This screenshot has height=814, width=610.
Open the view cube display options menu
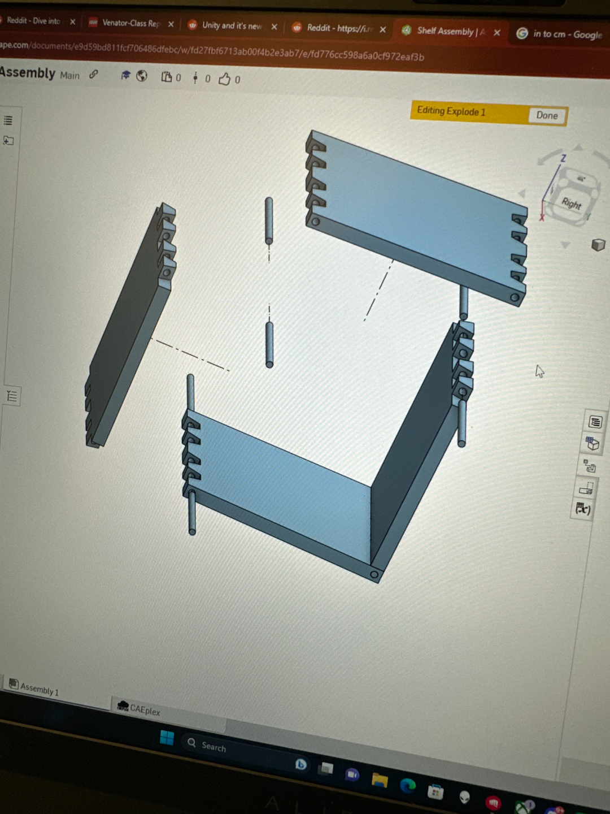(598, 245)
